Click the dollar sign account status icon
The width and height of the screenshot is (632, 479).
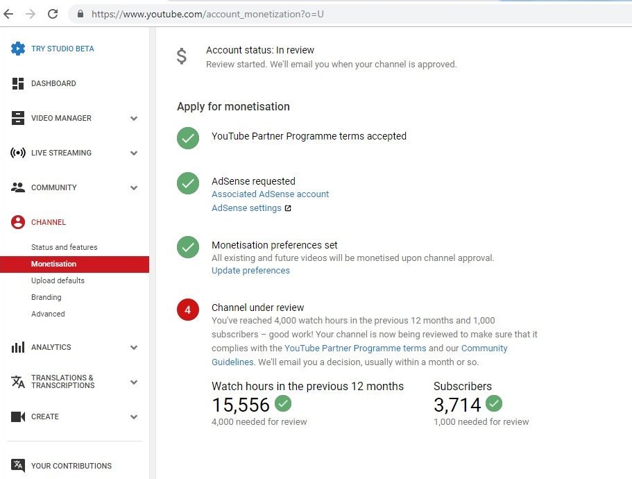(182, 56)
